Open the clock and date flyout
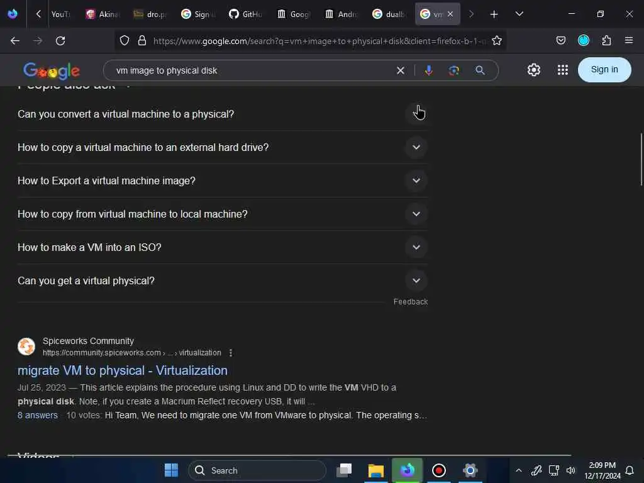Viewport: 644px width, 483px height. coord(602,470)
